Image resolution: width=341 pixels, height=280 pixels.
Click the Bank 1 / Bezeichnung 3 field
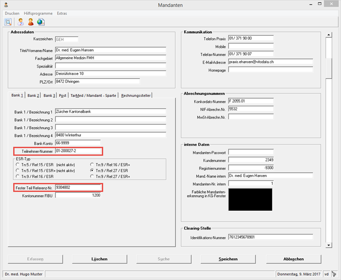110,127
